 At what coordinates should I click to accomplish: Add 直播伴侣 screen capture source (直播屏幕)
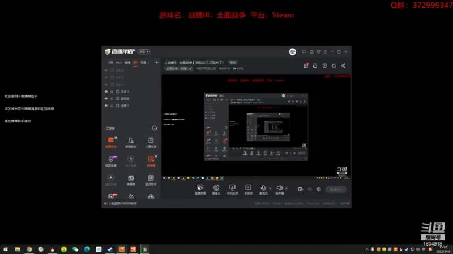200,190
